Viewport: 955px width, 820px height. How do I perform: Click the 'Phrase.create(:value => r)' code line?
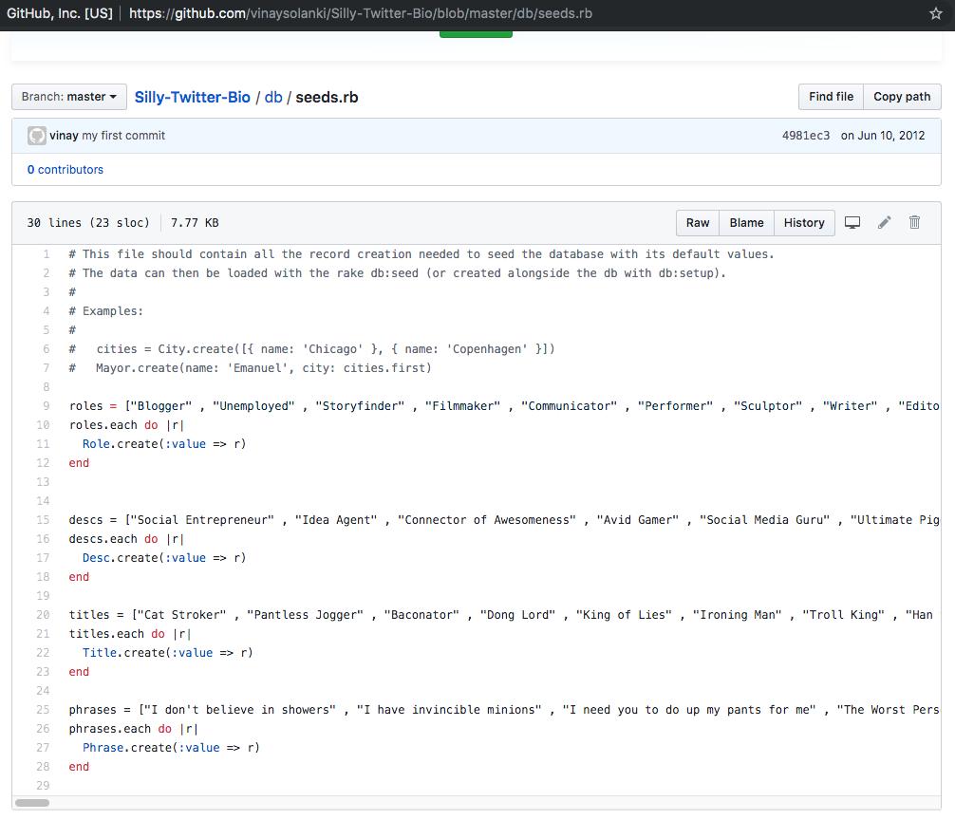point(171,748)
